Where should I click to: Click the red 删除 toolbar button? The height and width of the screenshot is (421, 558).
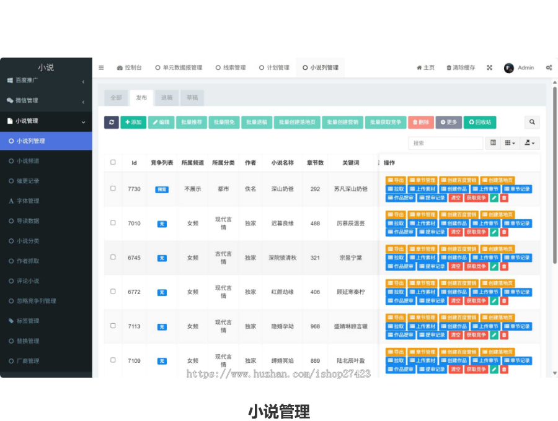click(421, 122)
